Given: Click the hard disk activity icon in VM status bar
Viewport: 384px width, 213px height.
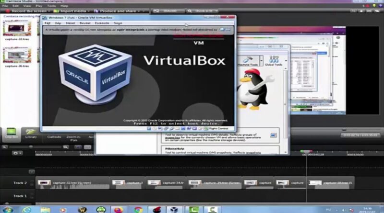Looking at the screenshot, I should coord(149,128).
